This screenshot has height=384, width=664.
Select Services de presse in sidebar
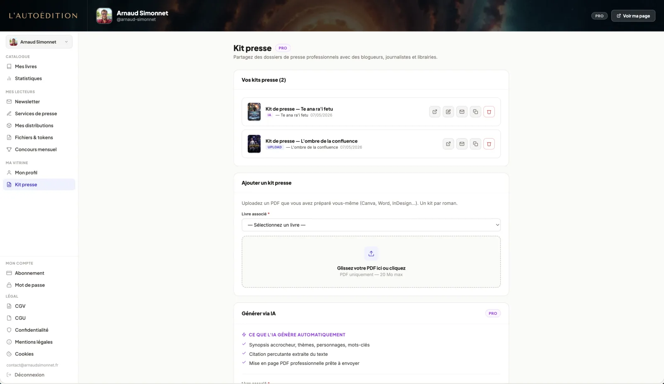39,114
